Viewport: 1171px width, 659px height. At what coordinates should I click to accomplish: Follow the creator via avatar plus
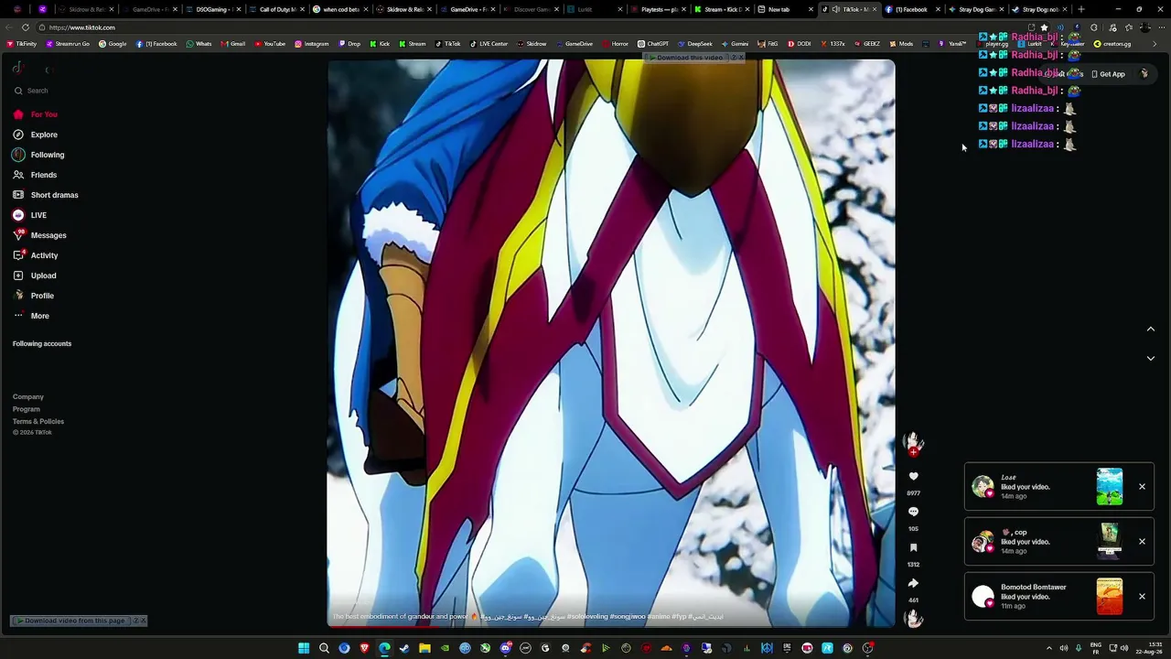click(913, 451)
